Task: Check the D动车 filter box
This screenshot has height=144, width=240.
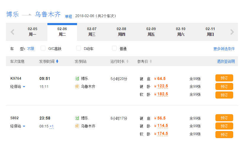Action: [79, 48]
